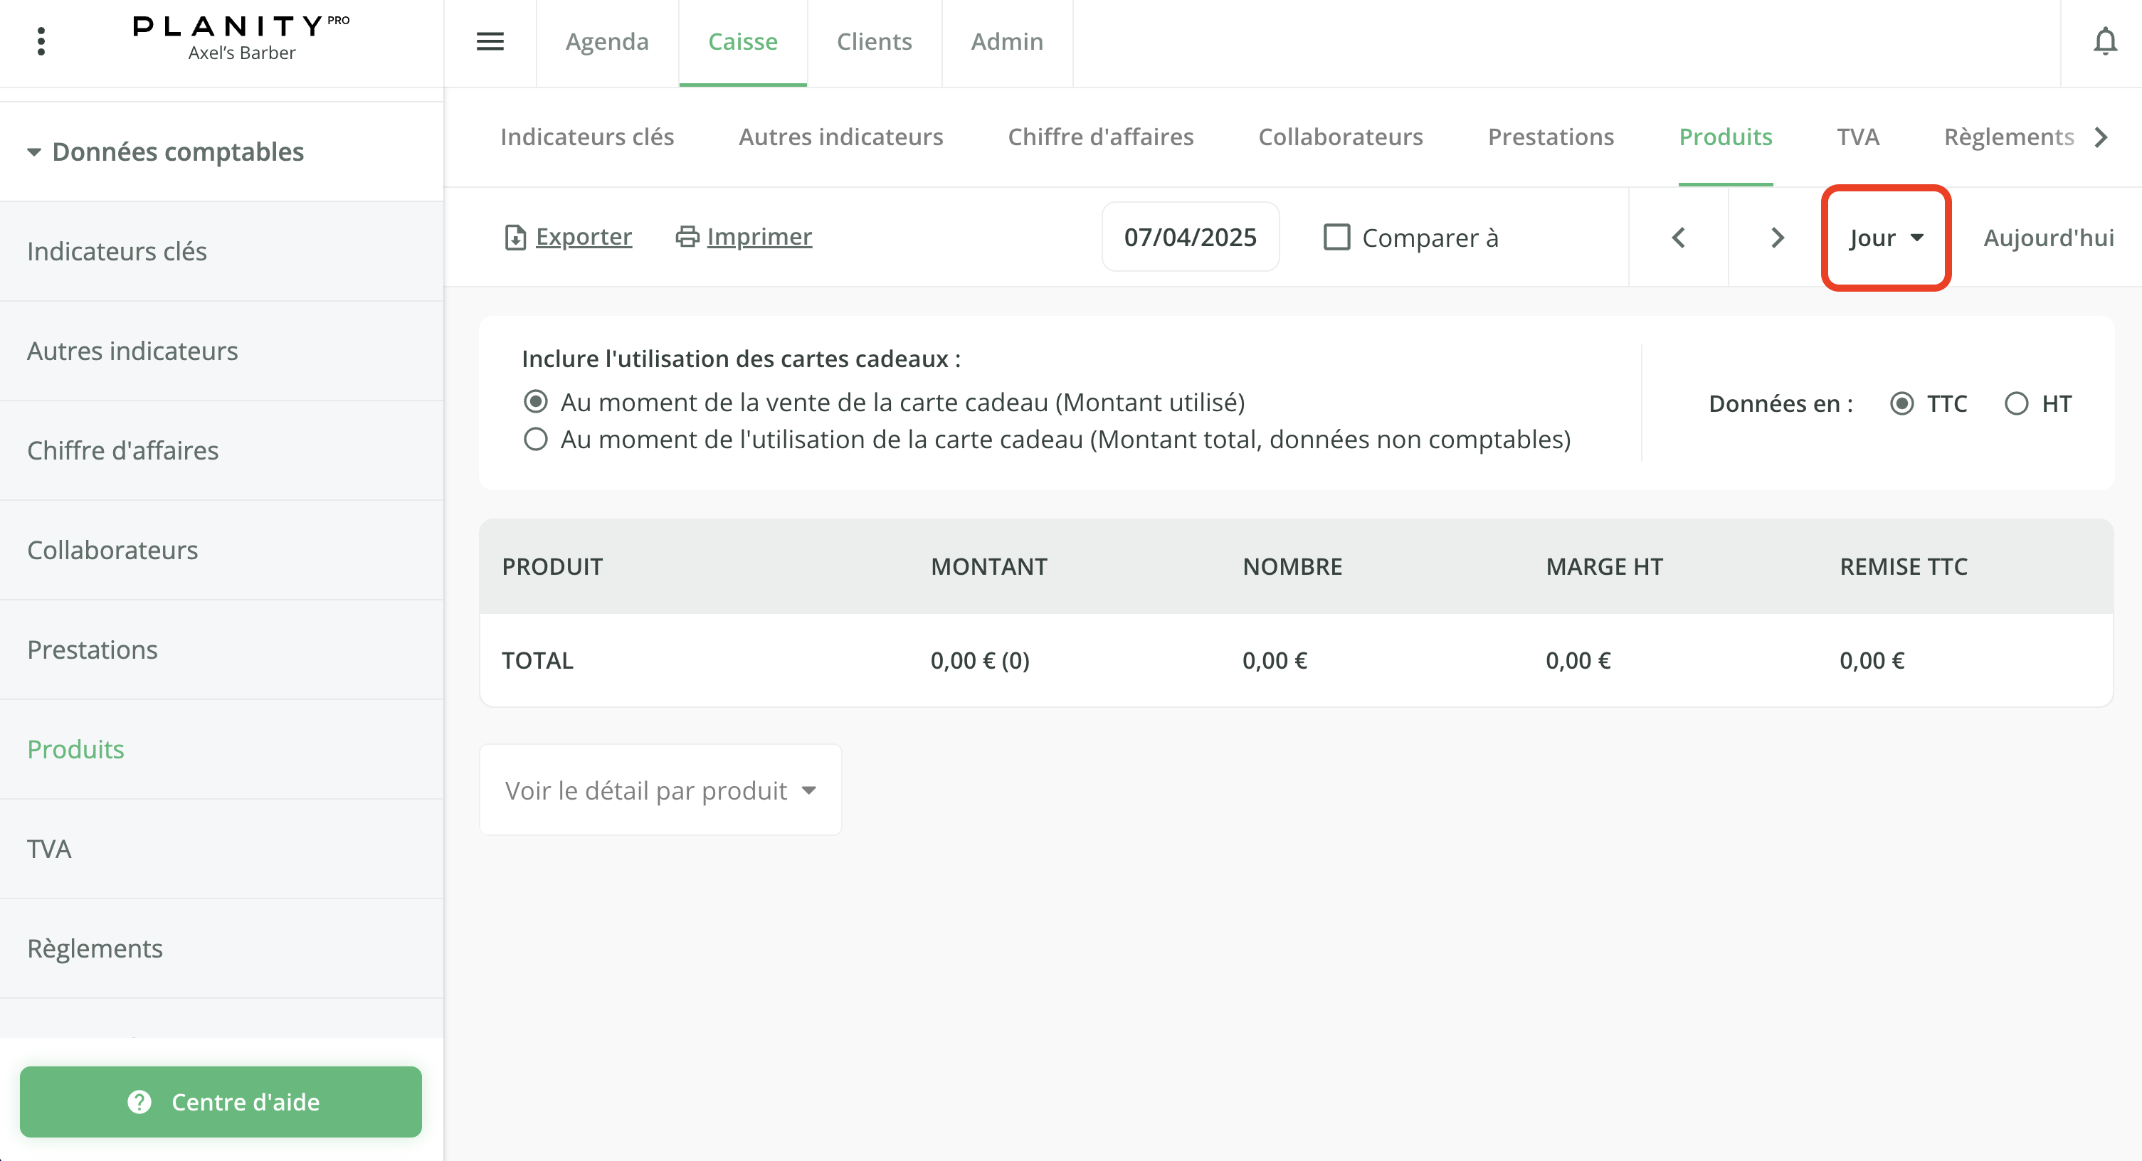Click the Imprimer printer icon
This screenshot has width=2142, height=1161.
687,237
